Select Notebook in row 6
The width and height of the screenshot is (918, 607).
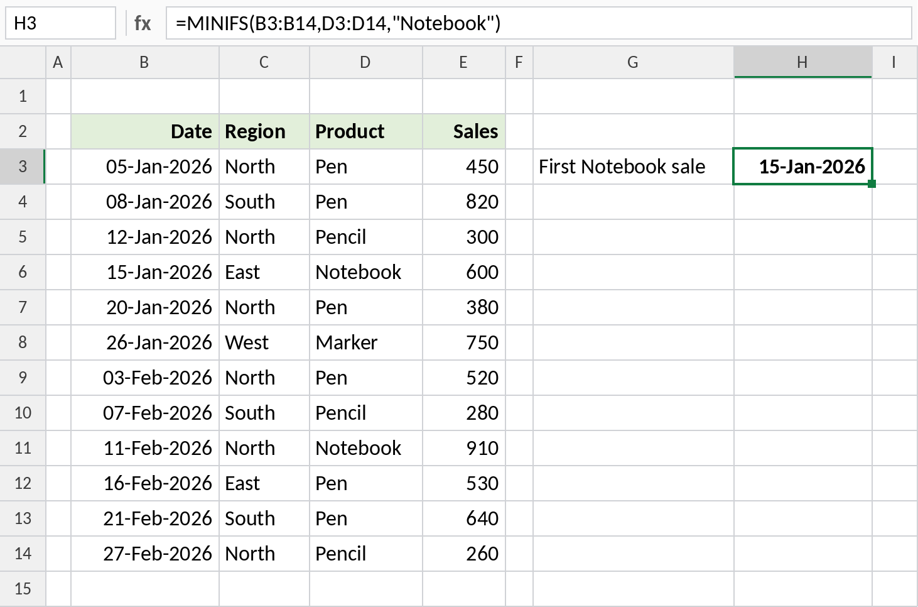[x=366, y=272]
